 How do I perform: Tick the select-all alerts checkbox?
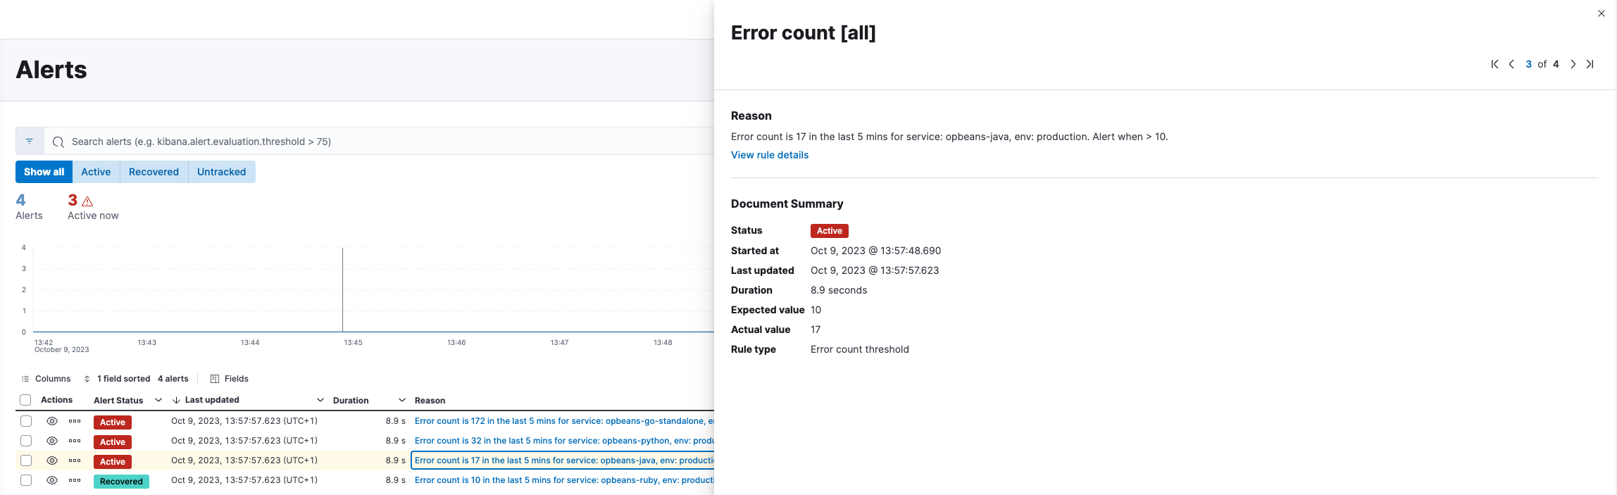pyautogui.click(x=26, y=400)
